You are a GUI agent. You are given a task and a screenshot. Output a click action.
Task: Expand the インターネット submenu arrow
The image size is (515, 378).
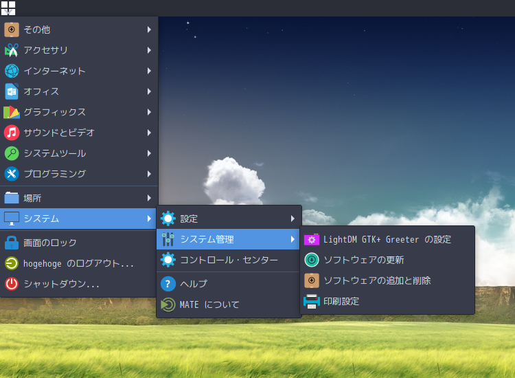149,71
